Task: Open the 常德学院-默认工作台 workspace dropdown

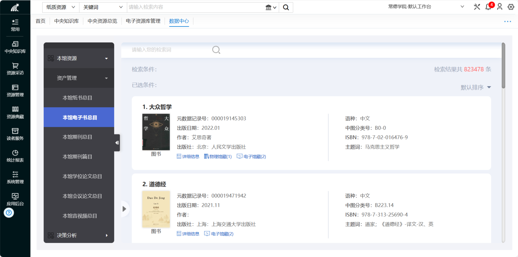Action: click(x=426, y=7)
